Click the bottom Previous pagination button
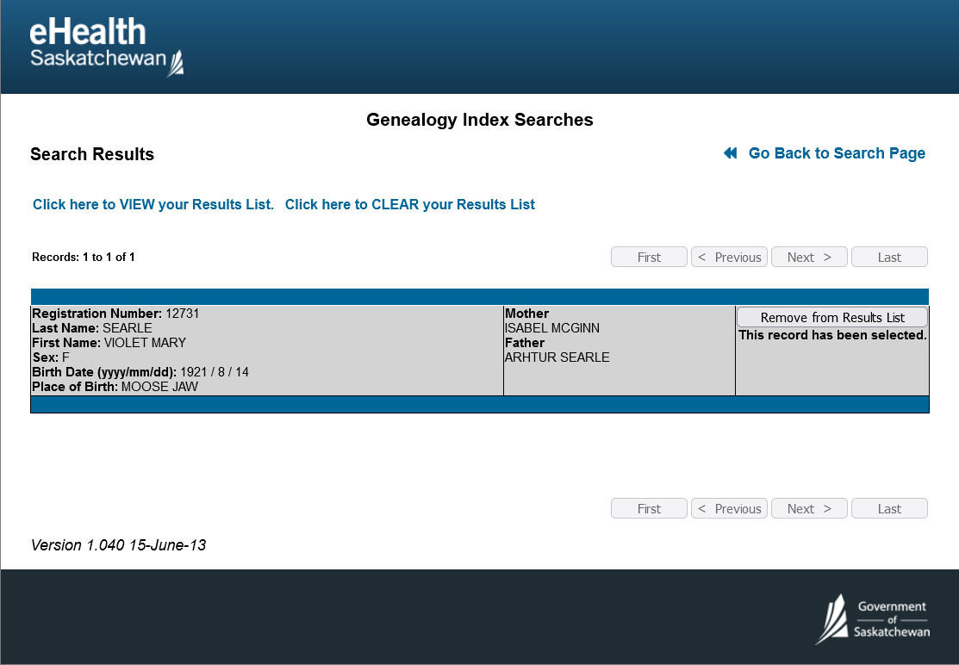 [x=730, y=509]
